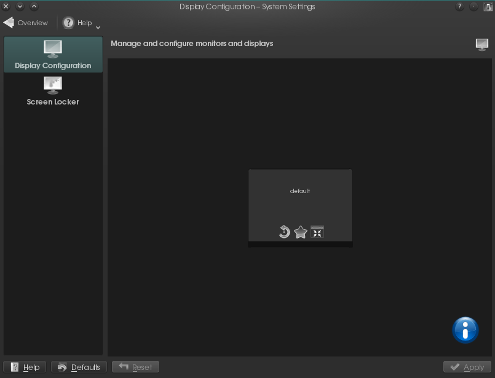Select Display Configuration in the sidebar
The height and width of the screenshot is (378, 495).
[x=53, y=55]
